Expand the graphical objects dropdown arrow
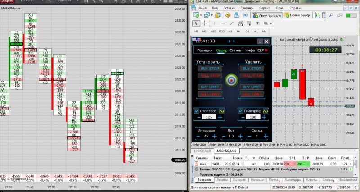This screenshot has height=192, width=360. click(271, 23)
